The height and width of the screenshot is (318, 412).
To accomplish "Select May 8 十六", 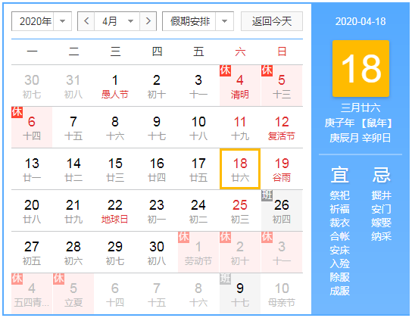I will tap(198, 294).
